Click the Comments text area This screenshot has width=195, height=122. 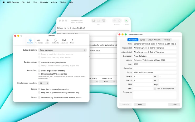[x=155, y=95]
